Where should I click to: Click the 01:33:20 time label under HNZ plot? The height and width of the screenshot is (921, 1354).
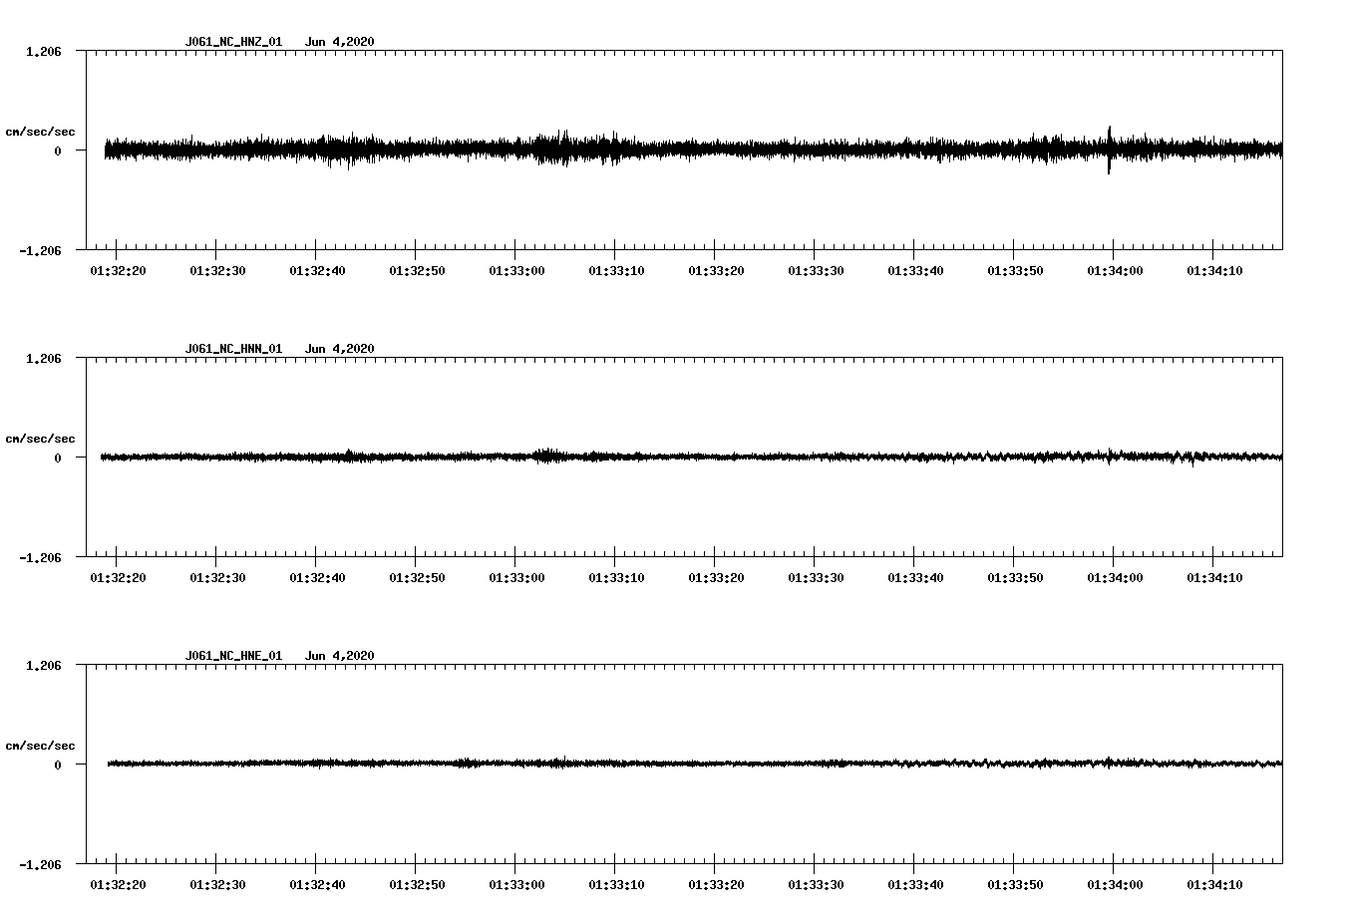click(x=716, y=271)
